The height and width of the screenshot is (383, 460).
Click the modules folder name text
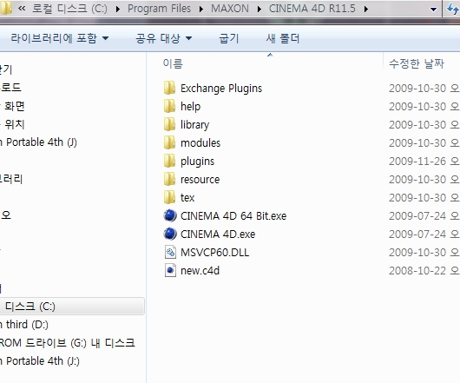click(x=200, y=143)
